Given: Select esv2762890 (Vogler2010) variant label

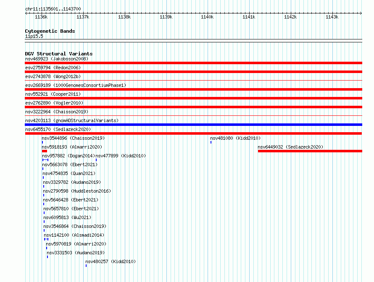Looking at the screenshot, I should tap(54, 103).
